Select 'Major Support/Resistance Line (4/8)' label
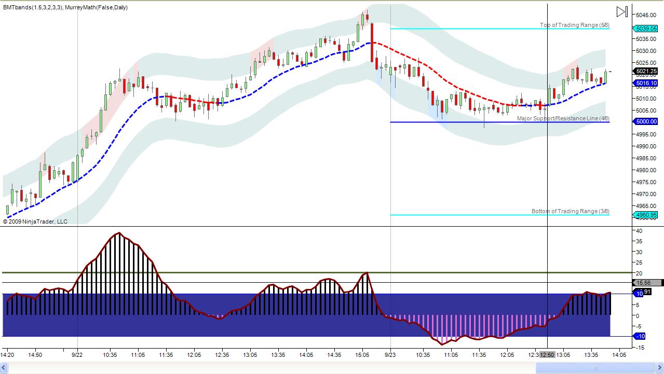Screen dimensions: 664x374 tap(563, 118)
